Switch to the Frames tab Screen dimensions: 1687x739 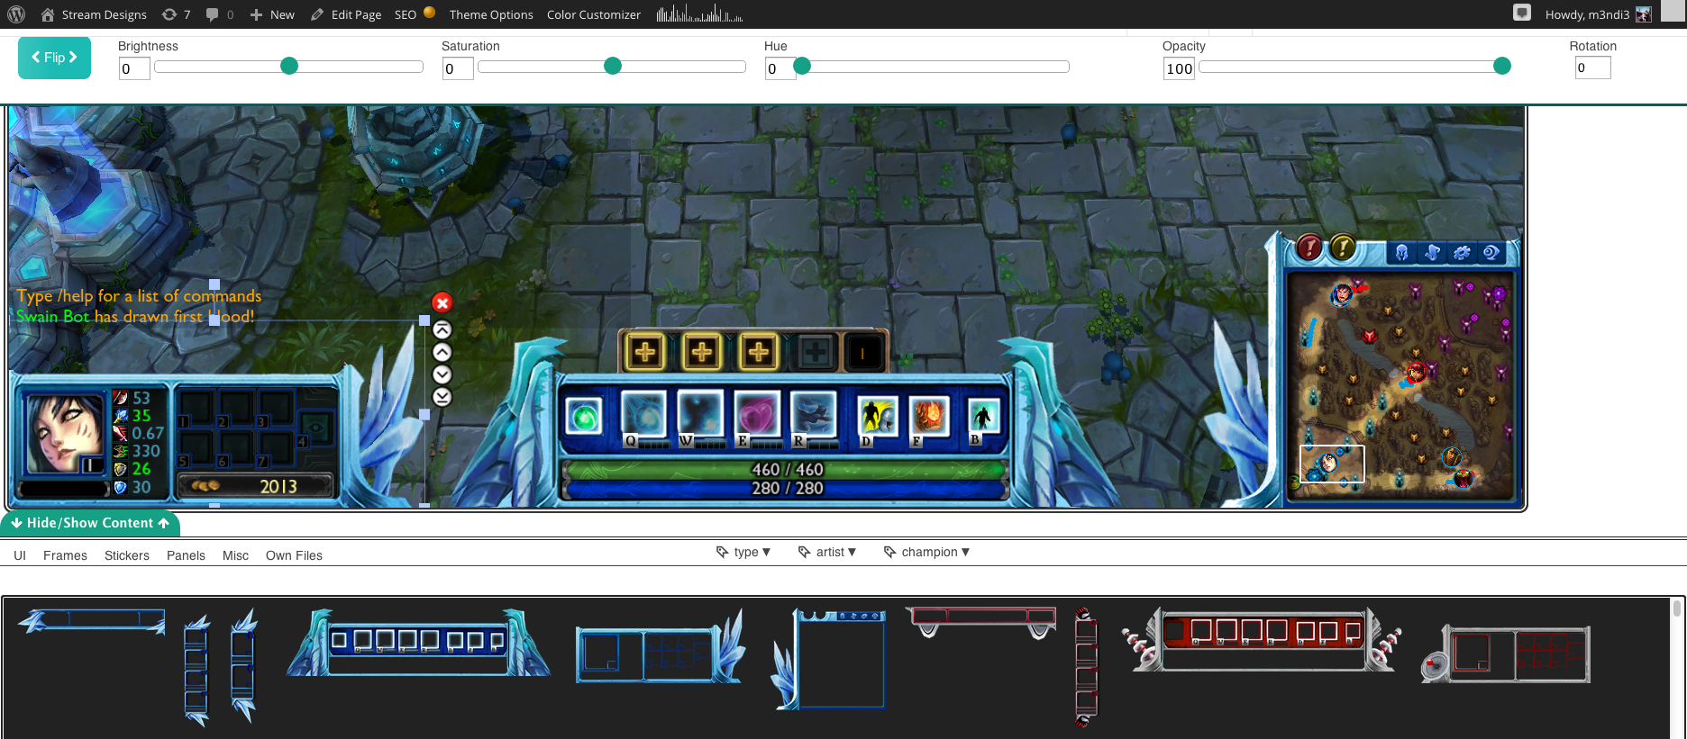65,555
